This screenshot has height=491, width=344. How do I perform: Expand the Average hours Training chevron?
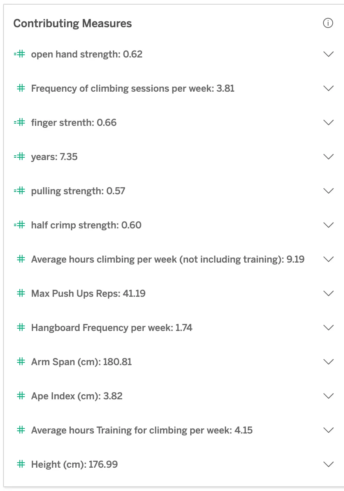point(328,430)
